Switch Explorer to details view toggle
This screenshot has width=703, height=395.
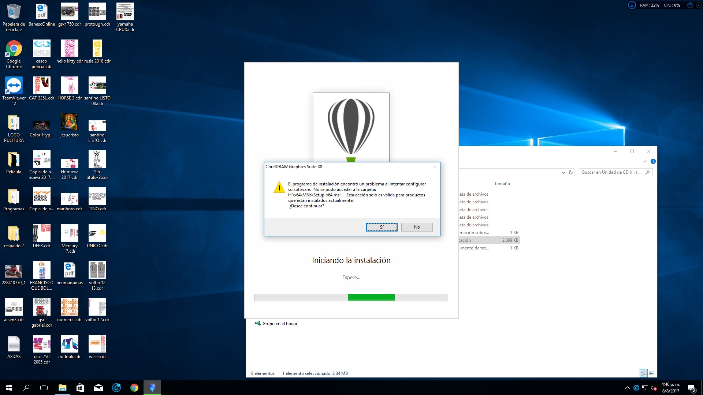tap(644, 373)
